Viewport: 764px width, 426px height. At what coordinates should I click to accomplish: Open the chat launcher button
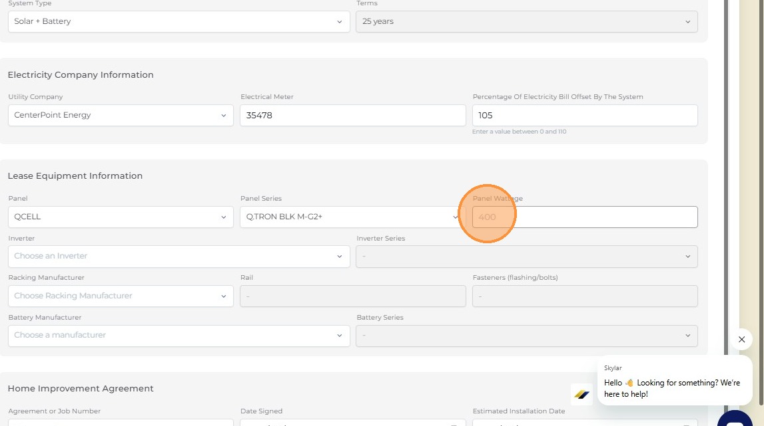pyautogui.click(x=735, y=419)
